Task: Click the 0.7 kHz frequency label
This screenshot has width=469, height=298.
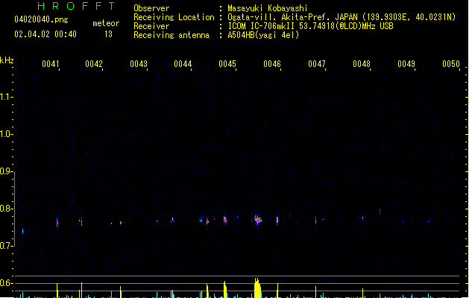Action: [6, 246]
